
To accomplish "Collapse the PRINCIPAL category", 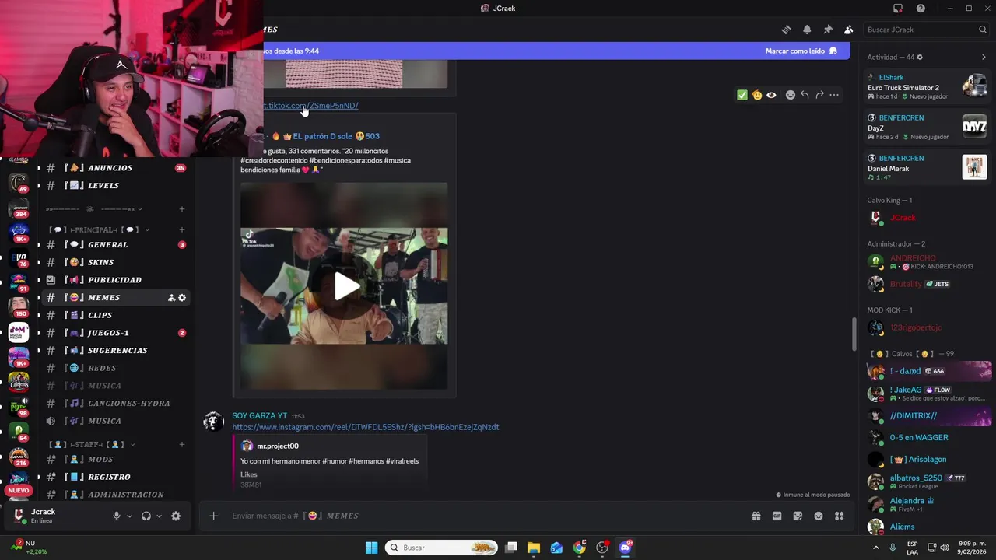I will tap(99, 230).
